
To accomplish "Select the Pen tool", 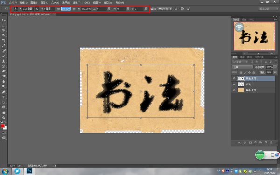I will pos(4,92).
